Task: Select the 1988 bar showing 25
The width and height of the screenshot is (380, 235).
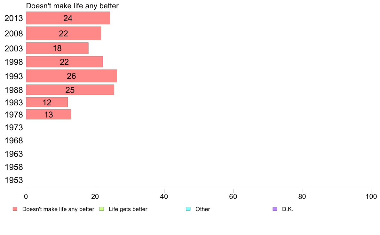Action: (x=70, y=90)
